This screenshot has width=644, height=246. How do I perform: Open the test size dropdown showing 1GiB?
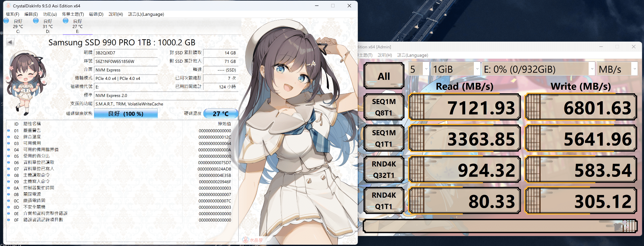point(456,69)
